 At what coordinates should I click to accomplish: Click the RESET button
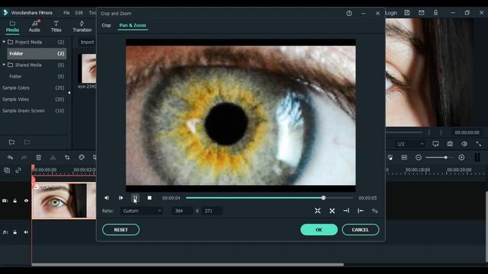coord(120,230)
